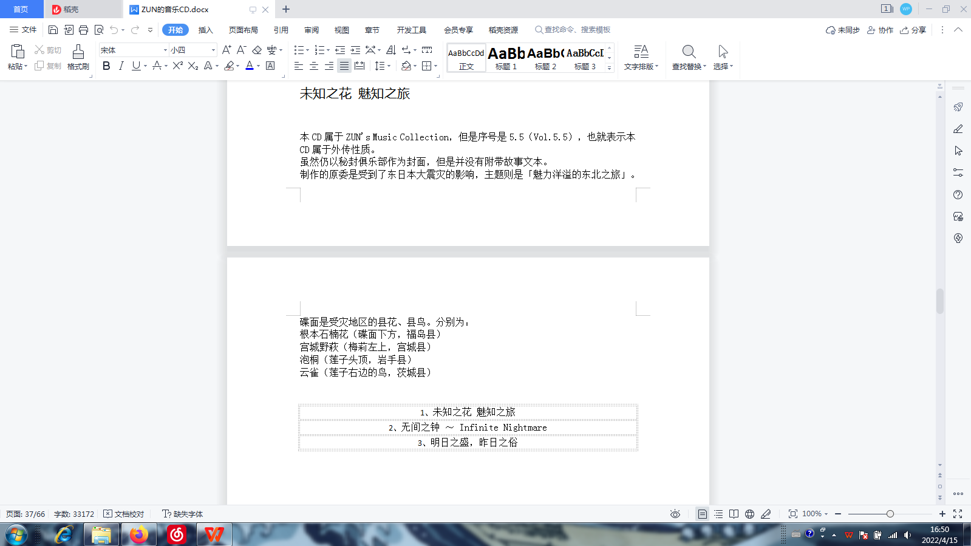Click the Clear Formatting eraser icon
Screen dimensions: 971x546
coord(257,50)
